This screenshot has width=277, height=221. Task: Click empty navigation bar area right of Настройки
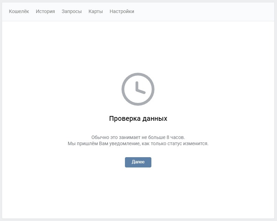(x=206, y=11)
